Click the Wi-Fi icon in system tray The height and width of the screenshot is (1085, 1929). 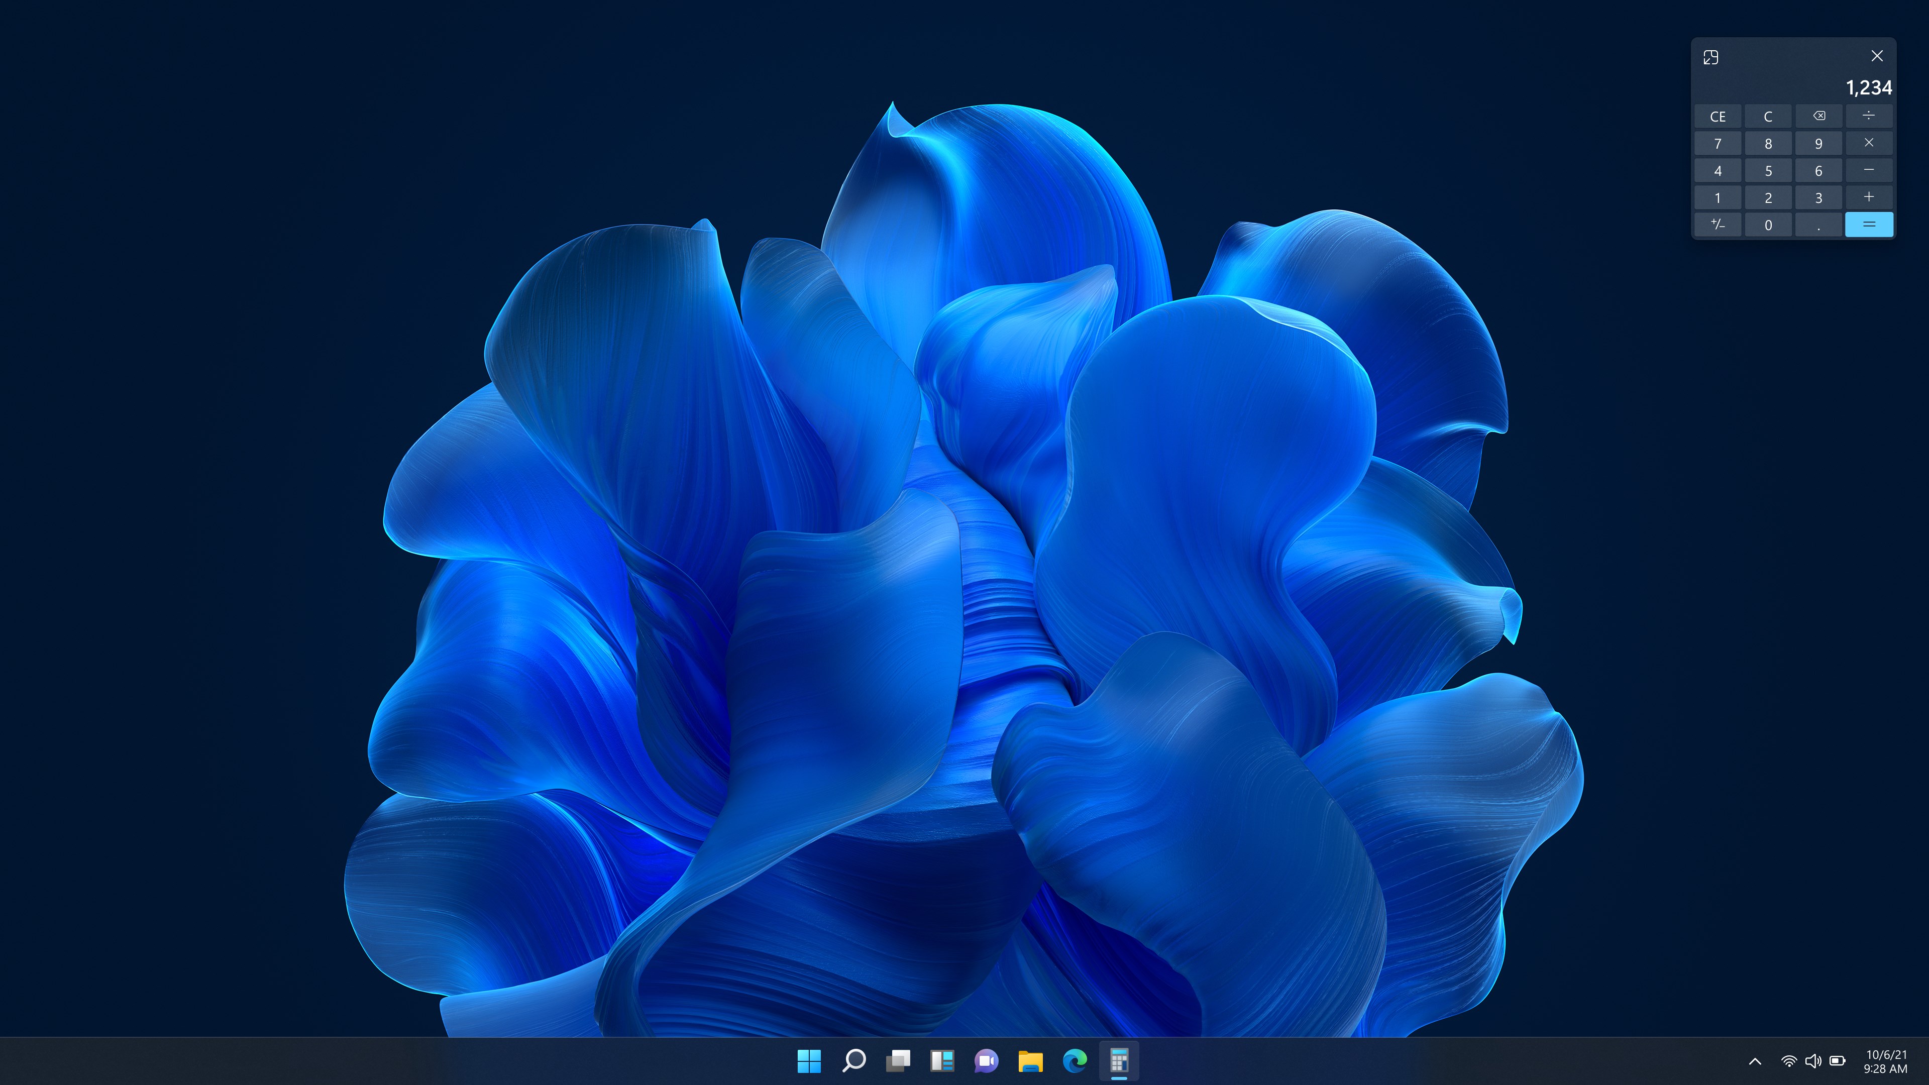(x=1790, y=1061)
